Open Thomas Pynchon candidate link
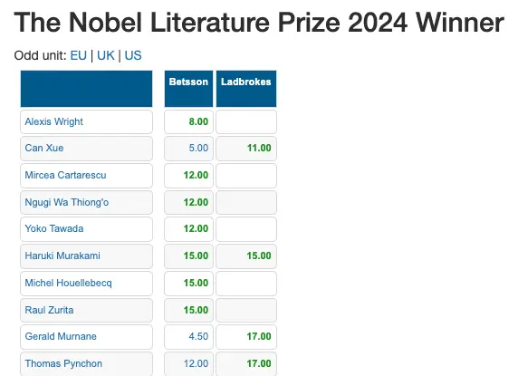This screenshot has height=376, width=518. coord(63,363)
